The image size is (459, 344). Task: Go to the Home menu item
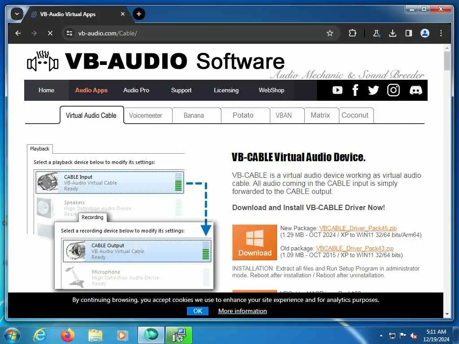pyautogui.click(x=46, y=90)
